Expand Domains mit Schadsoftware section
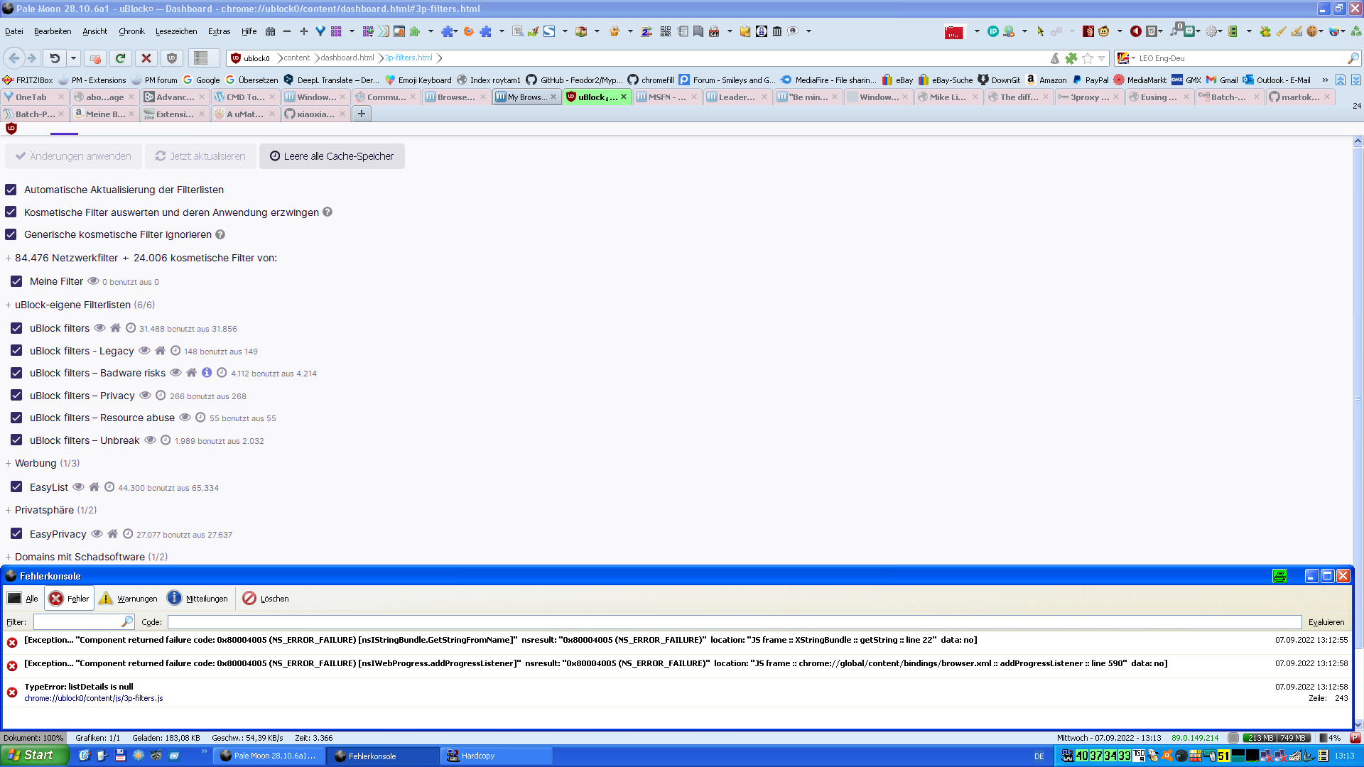 9,557
